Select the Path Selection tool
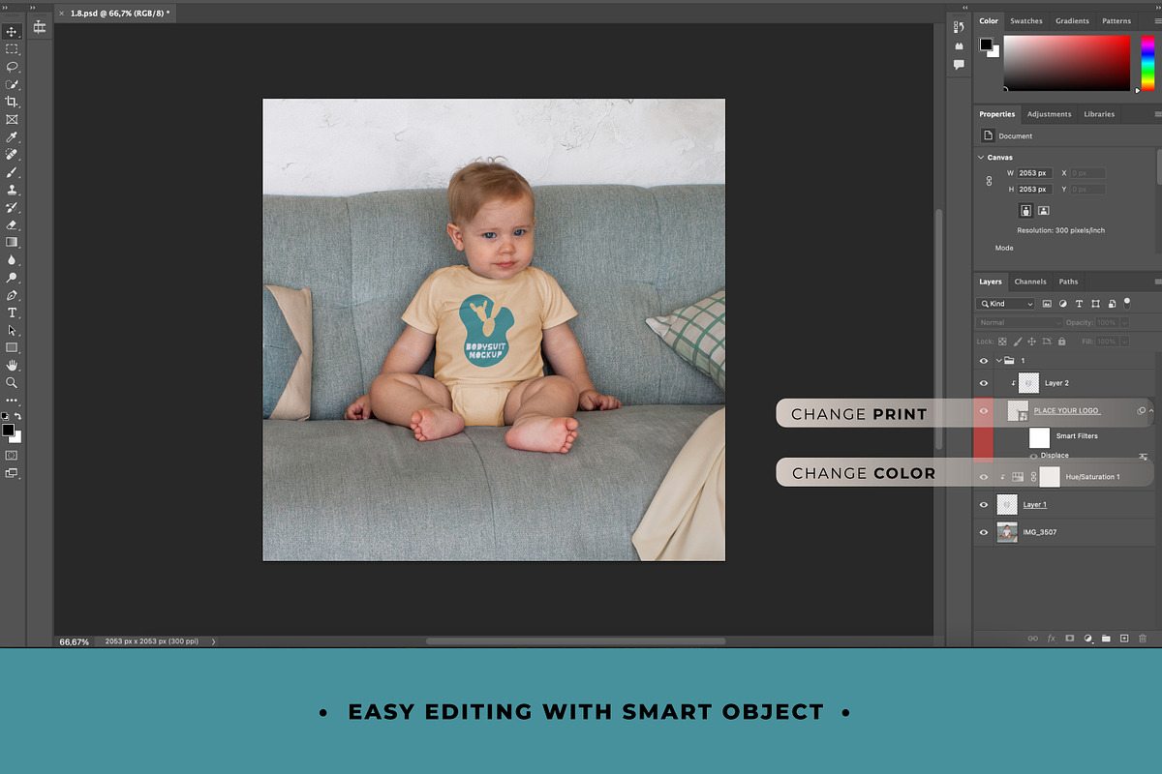Screen dimensions: 1162x774 [13, 330]
